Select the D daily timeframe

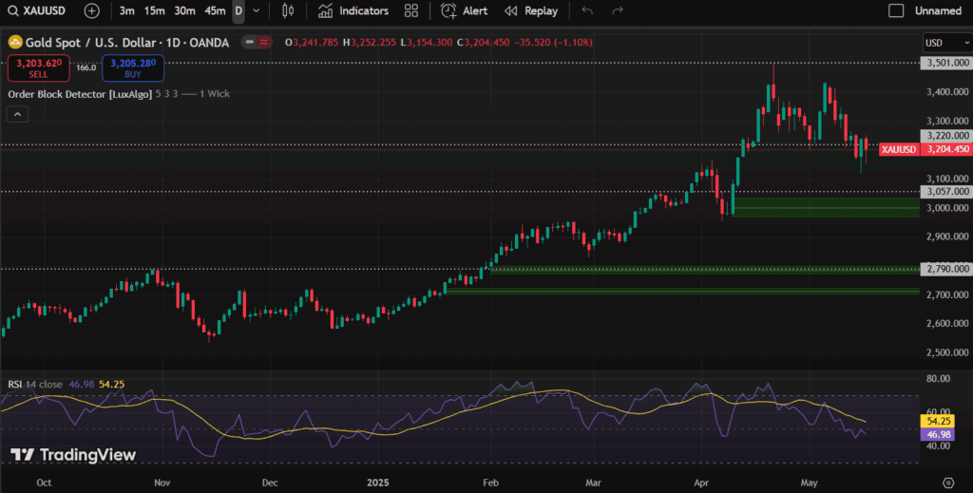click(238, 11)
